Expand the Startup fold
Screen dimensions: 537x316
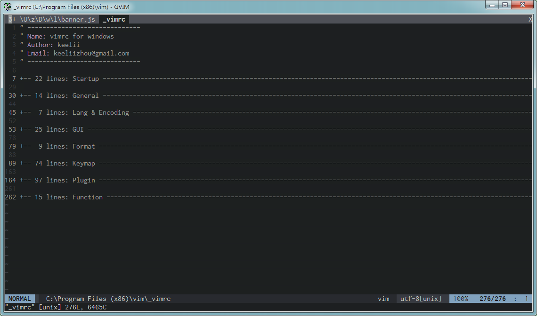coord(276,79)
